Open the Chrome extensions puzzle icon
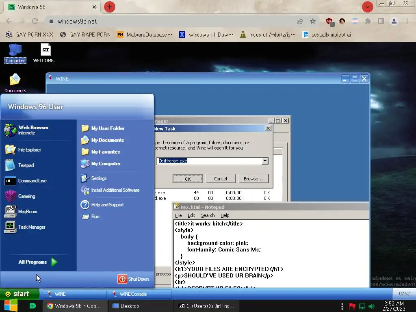This screenshot has width=416, height=312. [368, 21]
